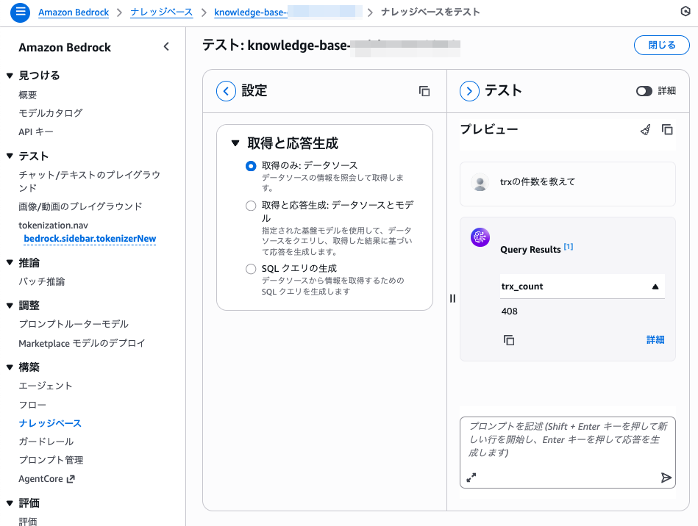The height and width of the screenshot is (526, 698).
Task: Copy the preview panel content
Action: (666, 129)
